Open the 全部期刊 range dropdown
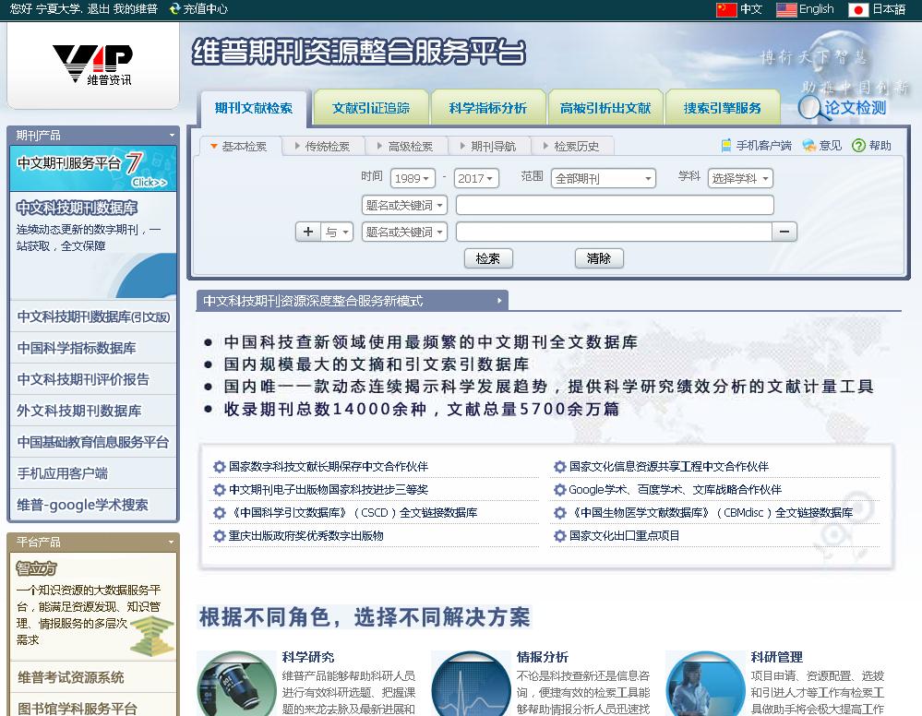 click(x=604, y=178)
